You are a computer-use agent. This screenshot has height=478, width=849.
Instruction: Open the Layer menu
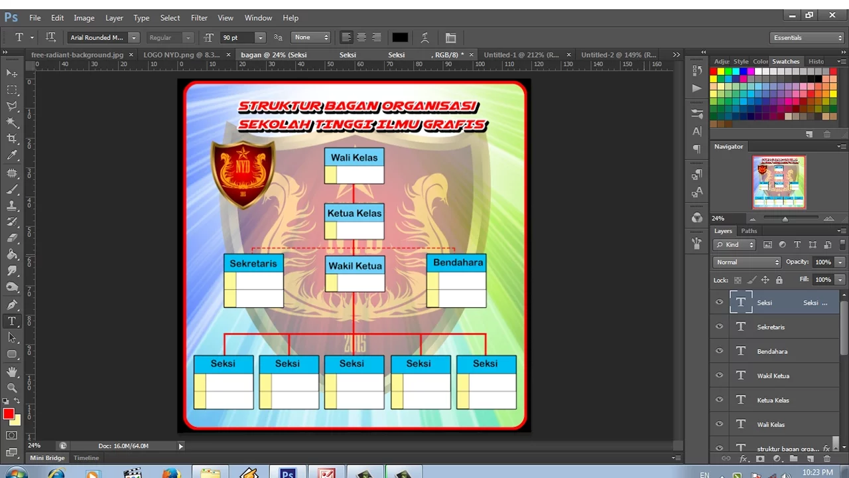pyautogui.click(x=114, y=18)
